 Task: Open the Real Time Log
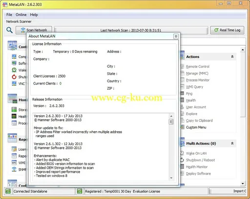(x=227, y=30)
